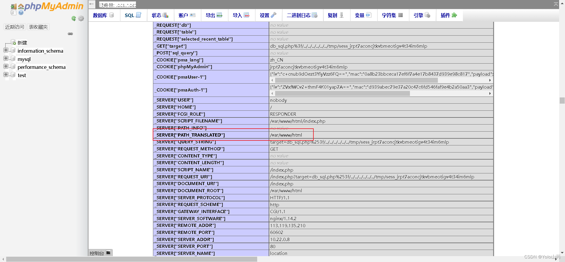The height and width of the screenshot is (262, 565).
Task: Click the _SERVER['SCRIPT_FILENAME'] value /var/www/html/index.php
Action: pos(298,121)
